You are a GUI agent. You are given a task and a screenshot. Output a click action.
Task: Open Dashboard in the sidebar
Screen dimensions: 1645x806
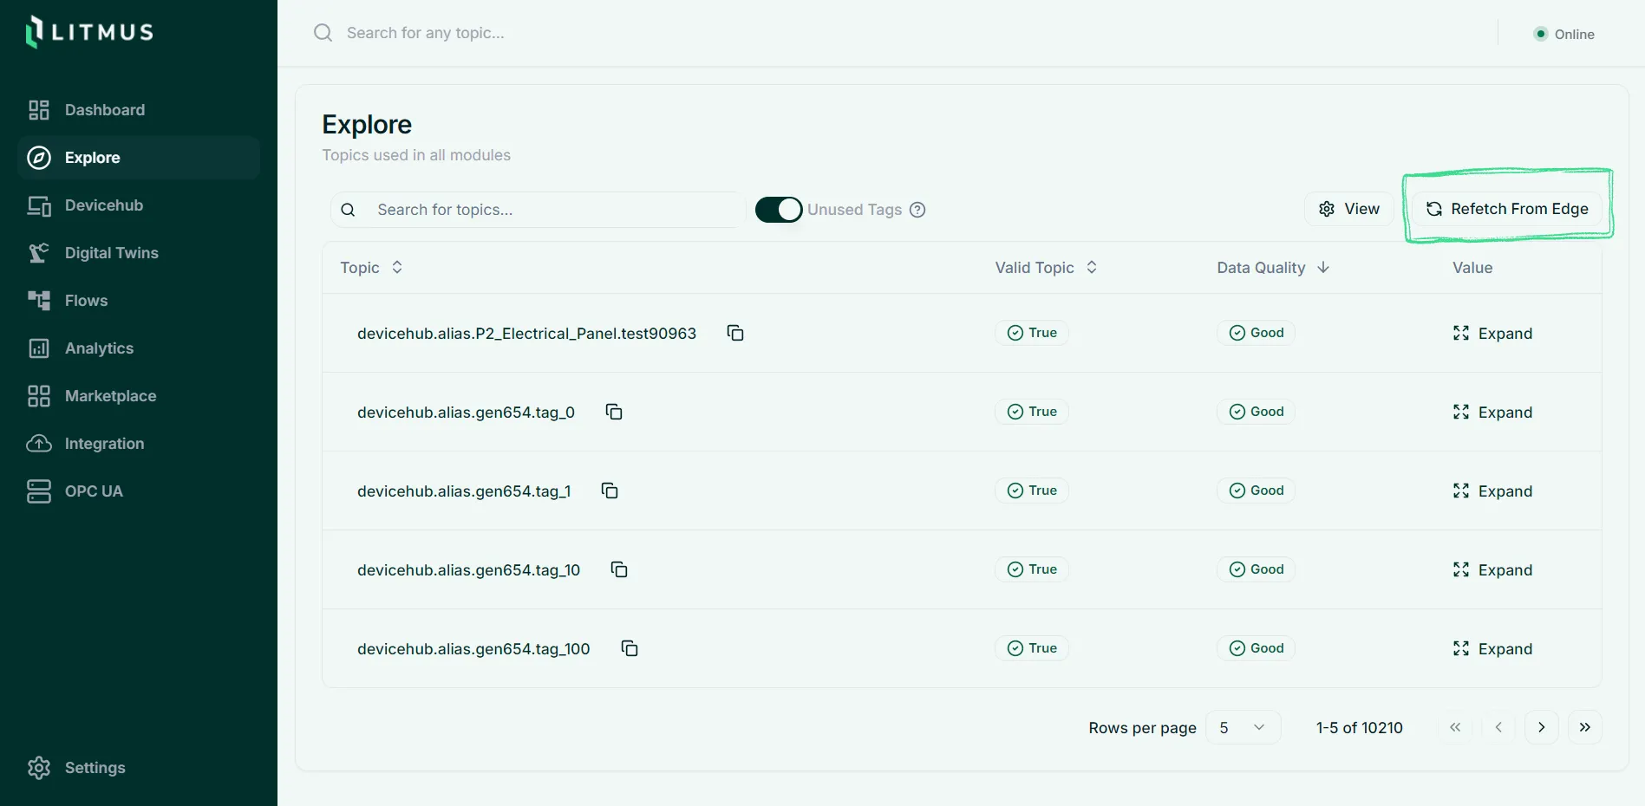[x=139, y=110]
